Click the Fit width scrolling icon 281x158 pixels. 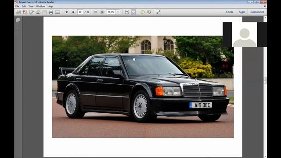pos(127,12)
